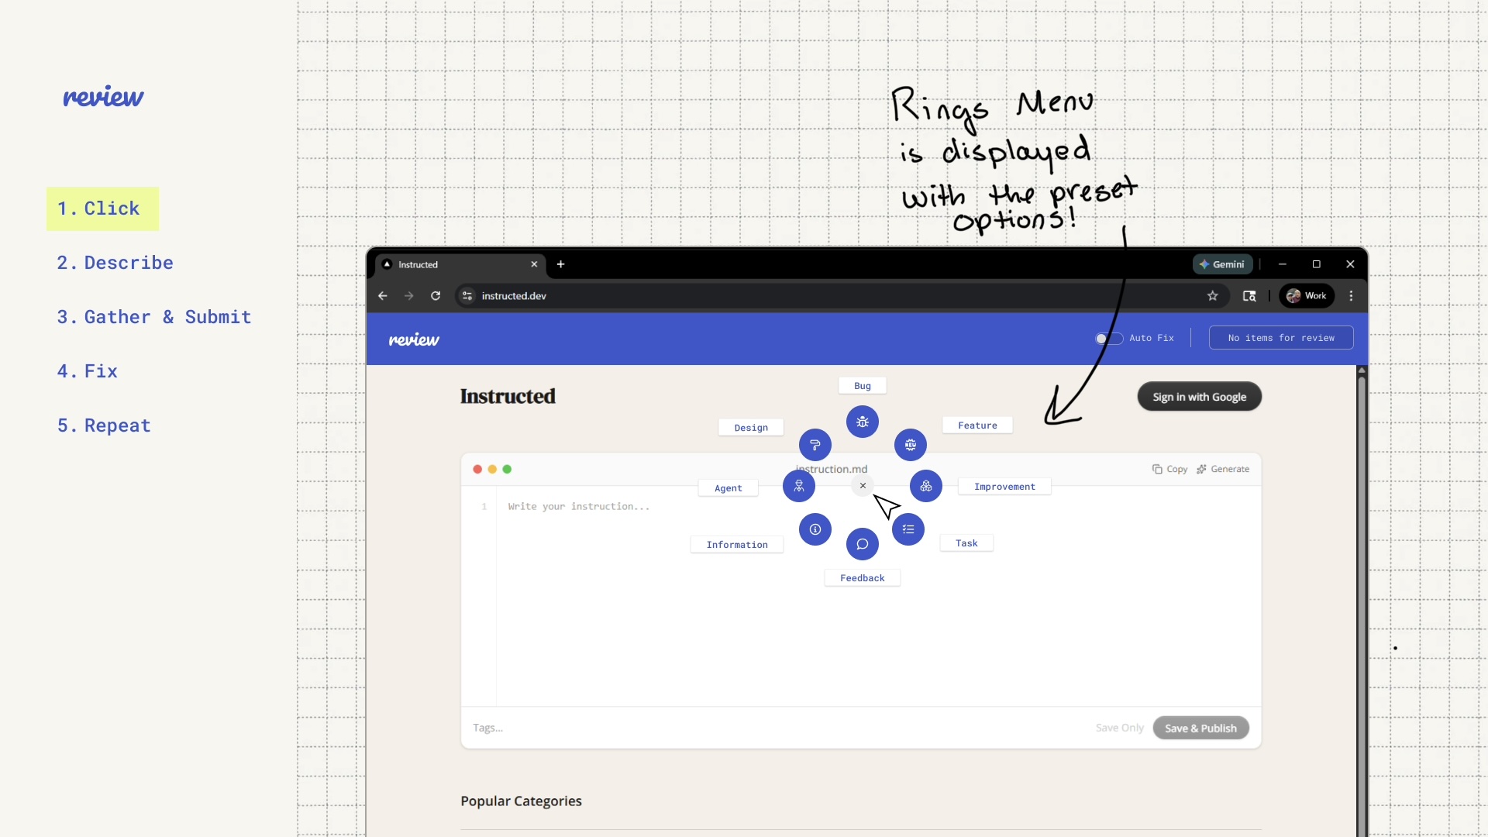The height and width of the screenshot is (837, 1488).
Task: Click the No items for review button
Action: click(x=1280, y=338)
